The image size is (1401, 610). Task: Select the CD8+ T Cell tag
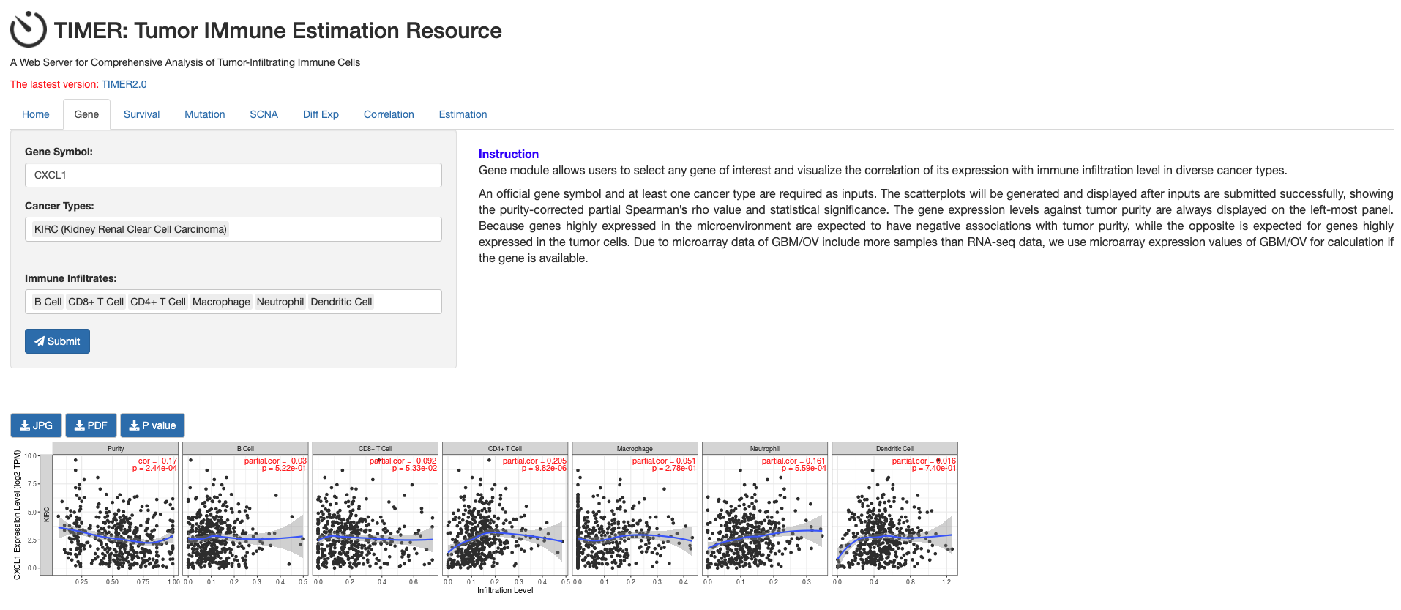[x=96, y=302]
